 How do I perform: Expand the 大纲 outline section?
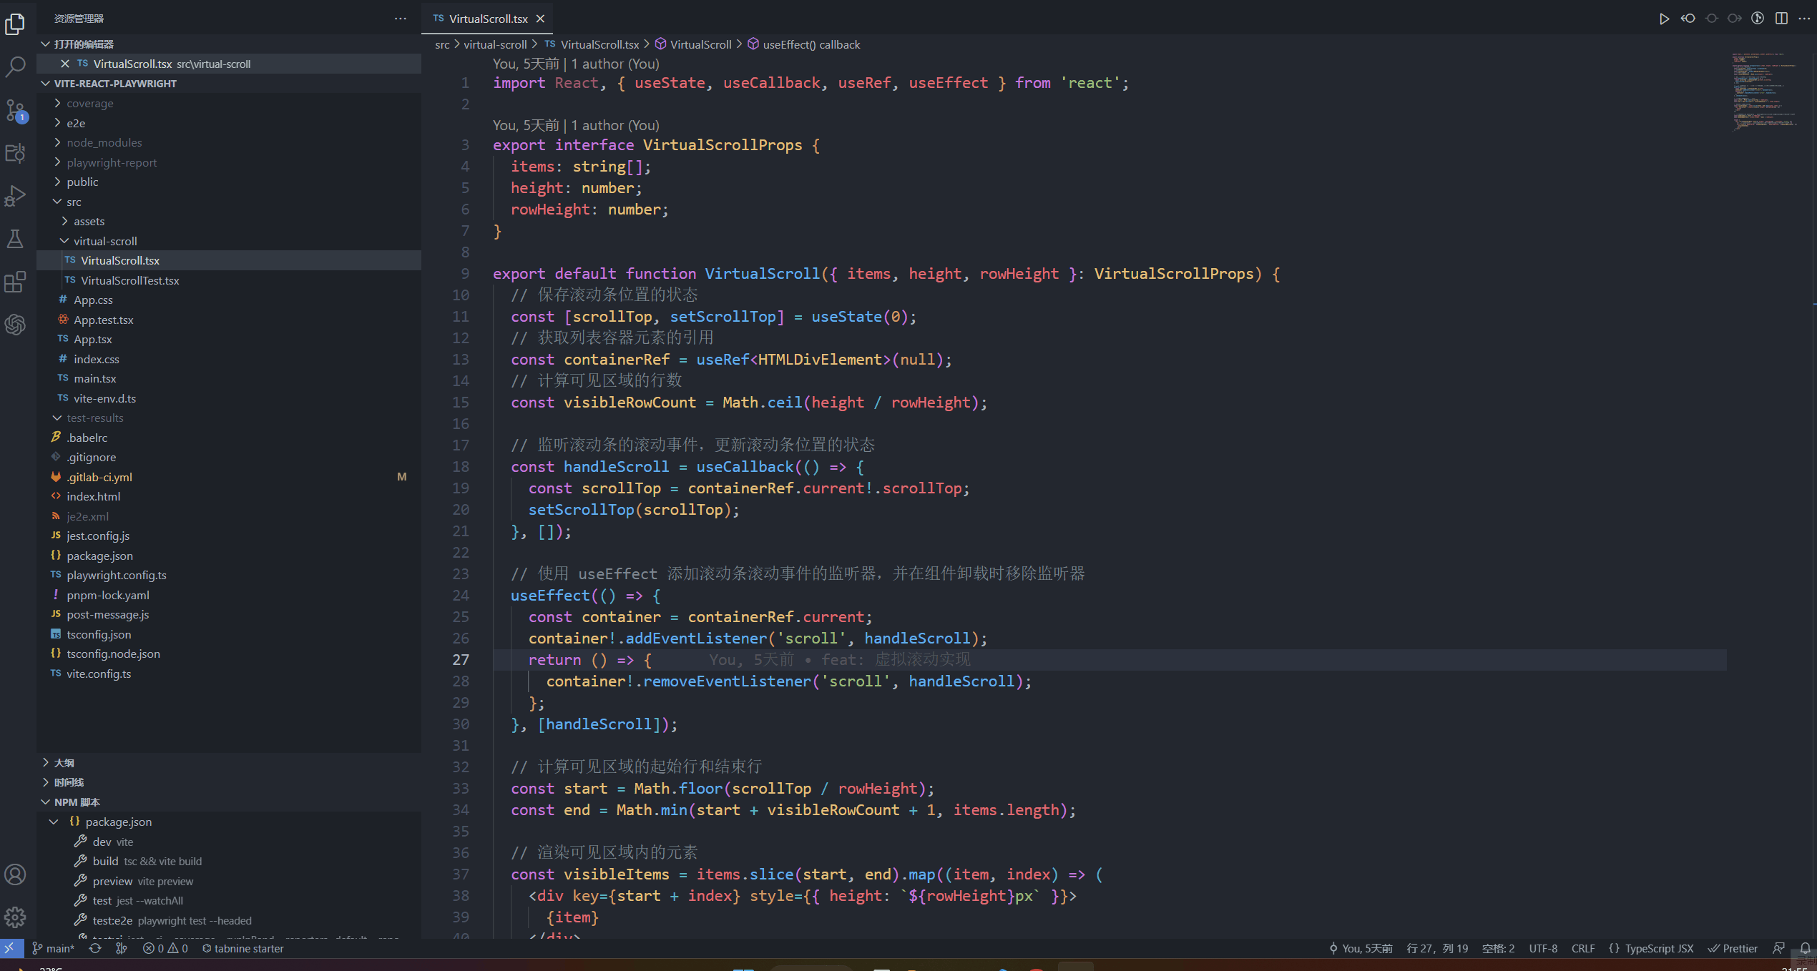(64, 762)
